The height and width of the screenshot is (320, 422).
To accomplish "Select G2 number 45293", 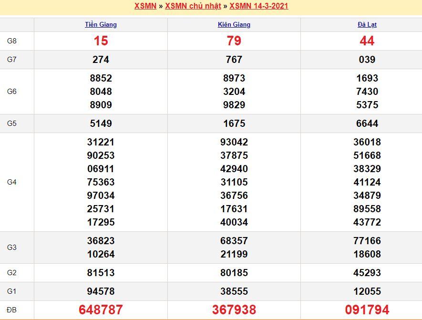I will pos(367,273).
